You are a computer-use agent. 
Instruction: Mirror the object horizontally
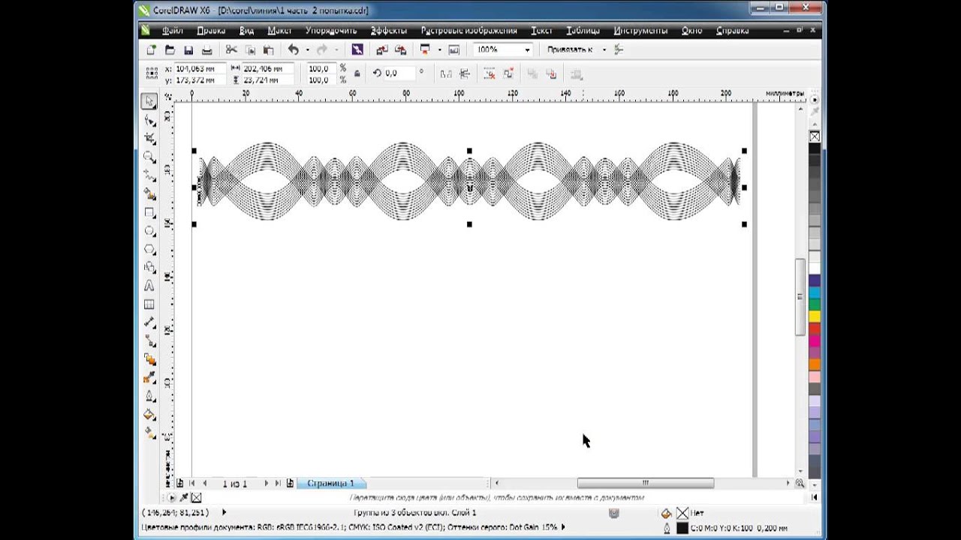447,73
